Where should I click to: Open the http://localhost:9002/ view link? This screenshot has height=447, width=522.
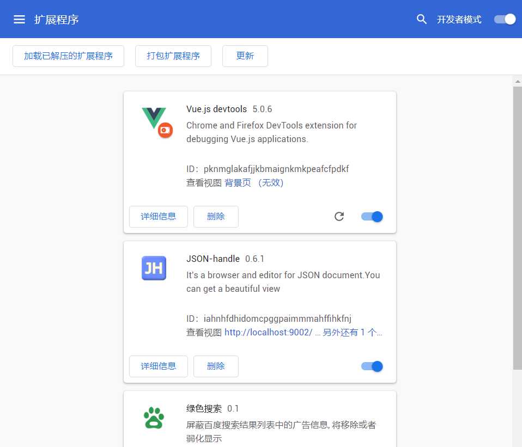coord(268,332)
